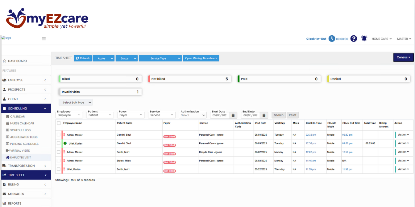Open the Time Sheet sidebar menu

pyautogui.click(x=26, y=175)
